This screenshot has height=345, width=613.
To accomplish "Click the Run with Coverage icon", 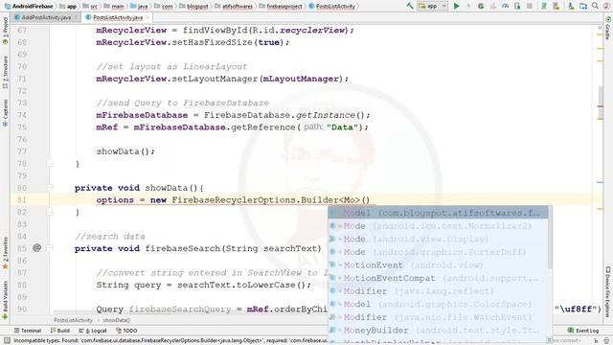I will click(492, 6).
